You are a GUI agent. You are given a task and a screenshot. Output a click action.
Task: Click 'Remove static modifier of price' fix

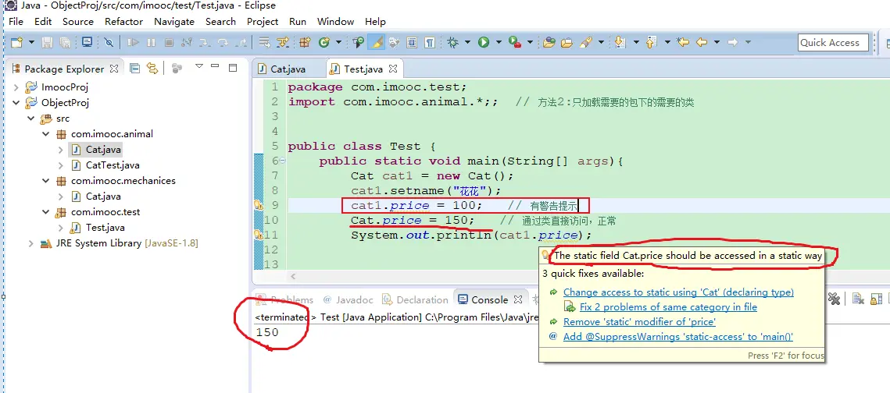(639, 321)
